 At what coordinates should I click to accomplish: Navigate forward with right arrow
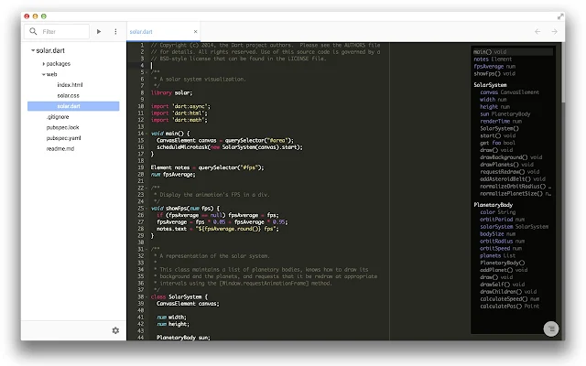(x=554, y=32)
